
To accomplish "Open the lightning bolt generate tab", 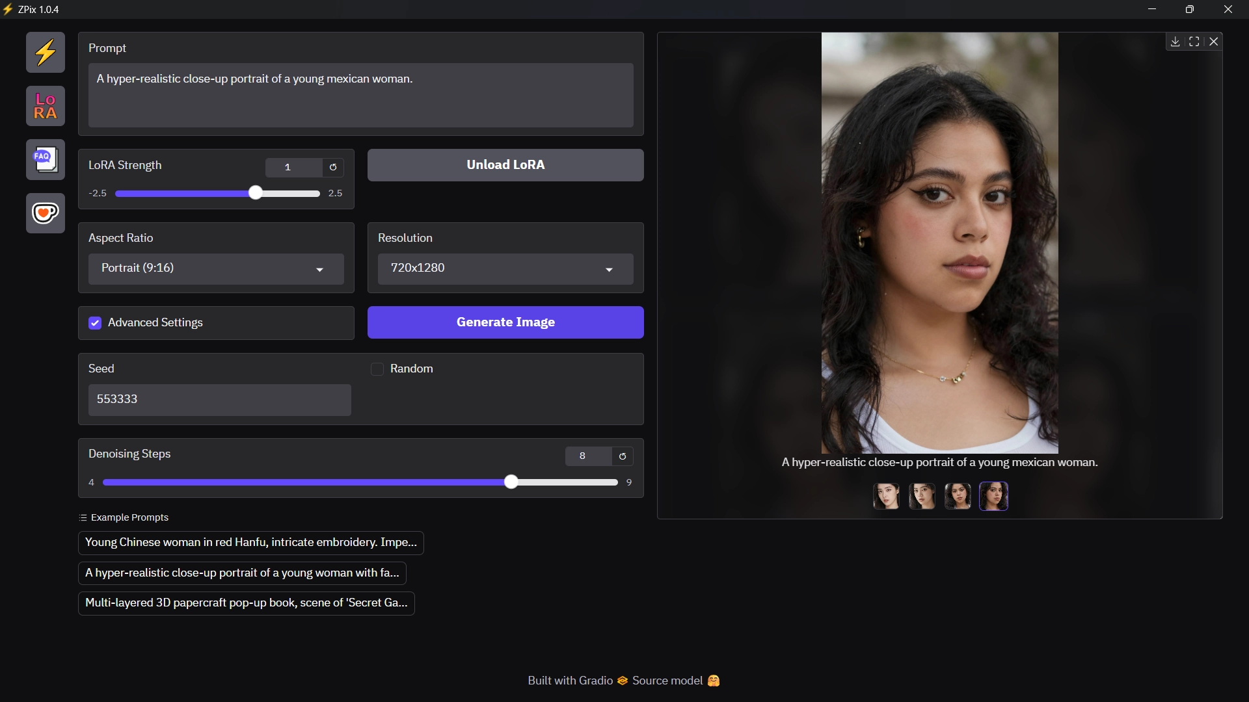I will 46,52.
